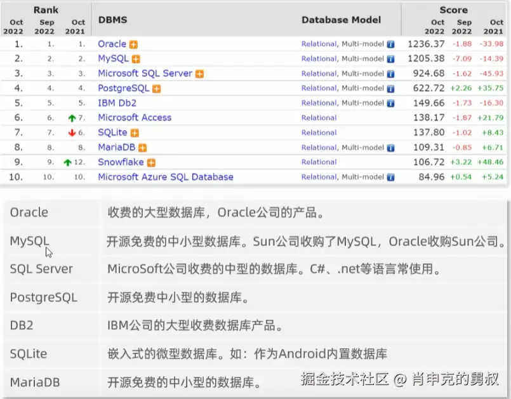Click the SQL Server score 924.68
Screen dimensions: 511x399
pos(428,74)
